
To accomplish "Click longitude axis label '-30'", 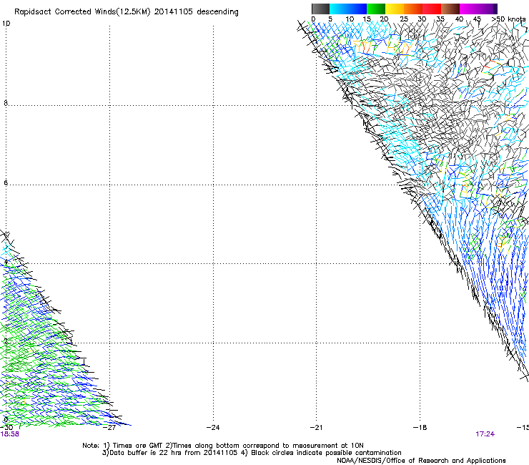I will 6,428.
